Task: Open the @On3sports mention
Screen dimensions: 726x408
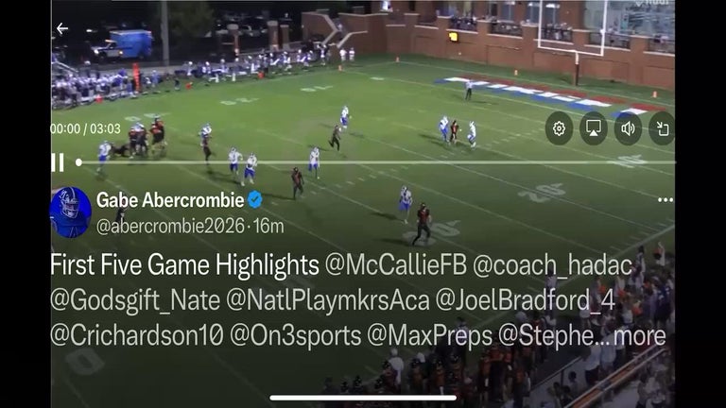Action: point(295,336)
